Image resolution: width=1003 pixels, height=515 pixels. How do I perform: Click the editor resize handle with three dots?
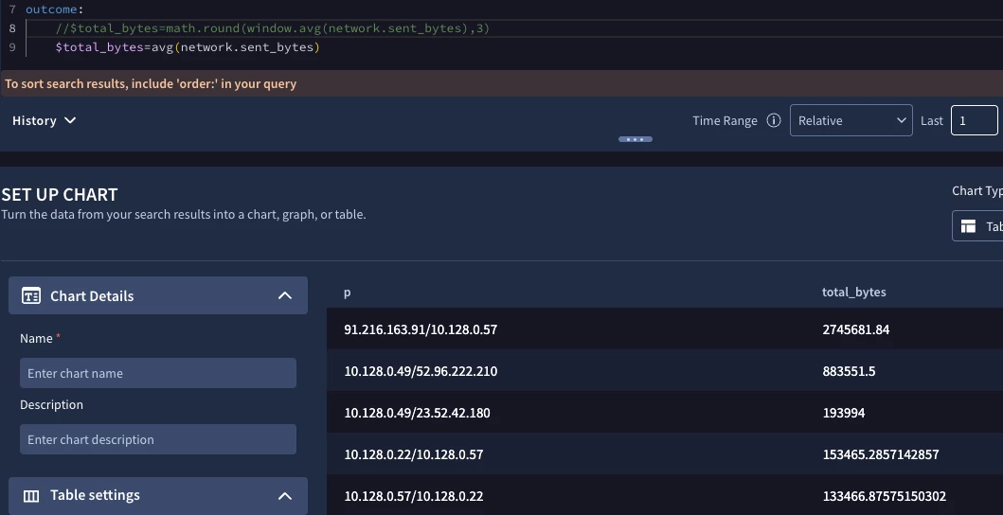coord(636,139)
